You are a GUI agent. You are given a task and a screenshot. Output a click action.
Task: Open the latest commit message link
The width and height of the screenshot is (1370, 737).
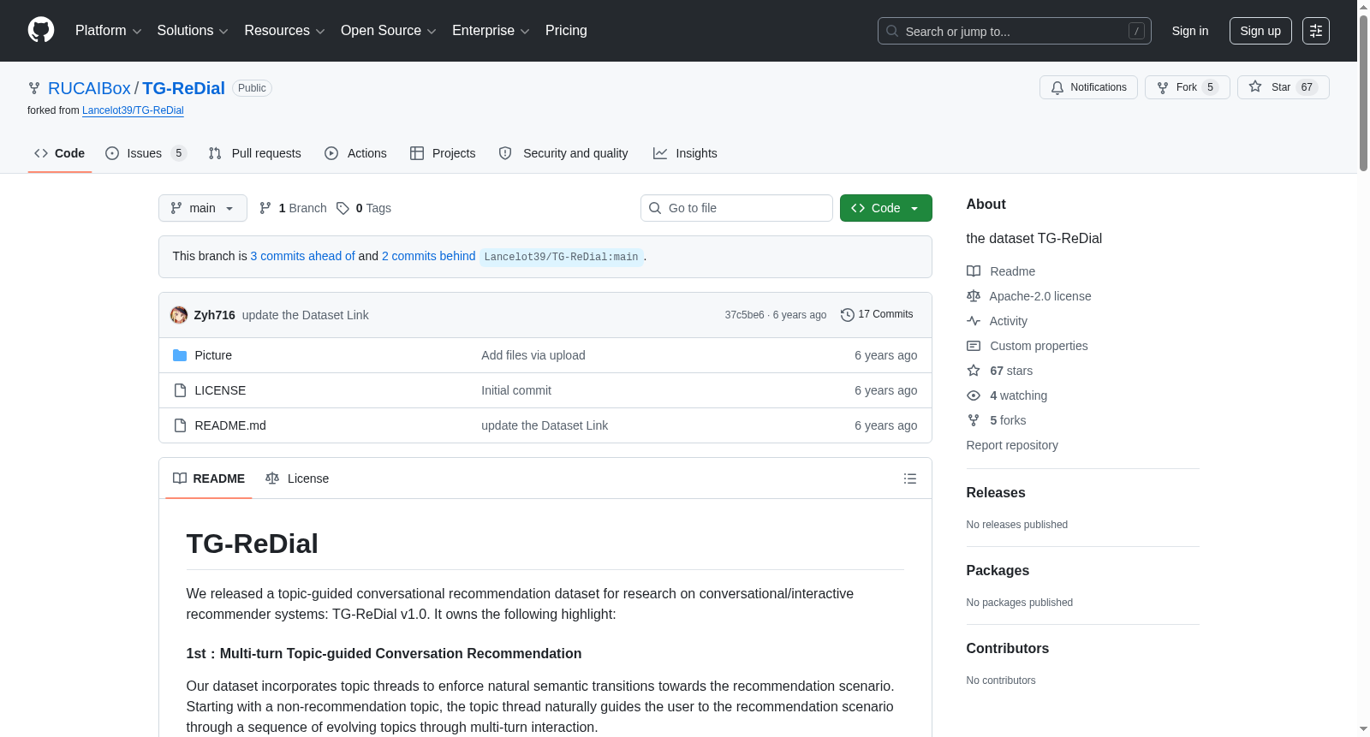point(305,315)
